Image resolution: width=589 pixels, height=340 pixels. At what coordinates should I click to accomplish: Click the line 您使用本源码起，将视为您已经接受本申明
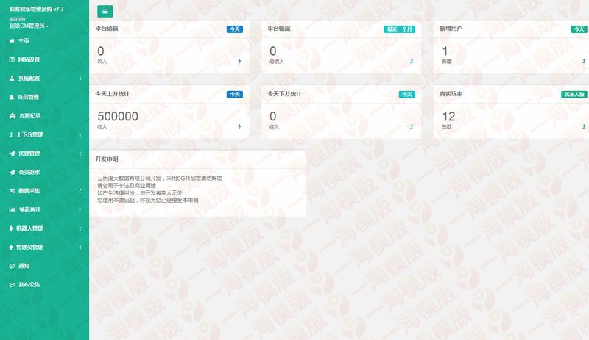(x=148, y=200)
